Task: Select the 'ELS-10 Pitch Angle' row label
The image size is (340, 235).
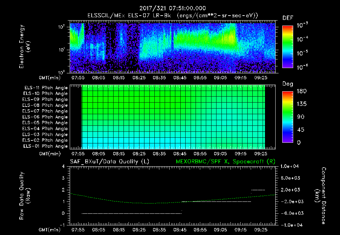Action: 45,94
